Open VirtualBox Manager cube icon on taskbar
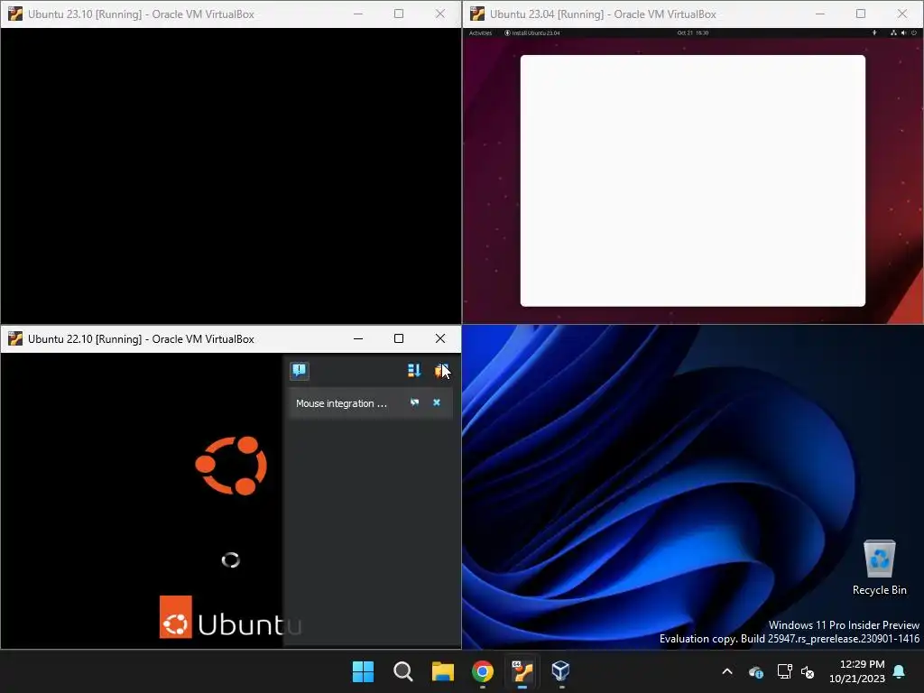The height and width of the screenshot is (693, 924). (x=561, y=671)
